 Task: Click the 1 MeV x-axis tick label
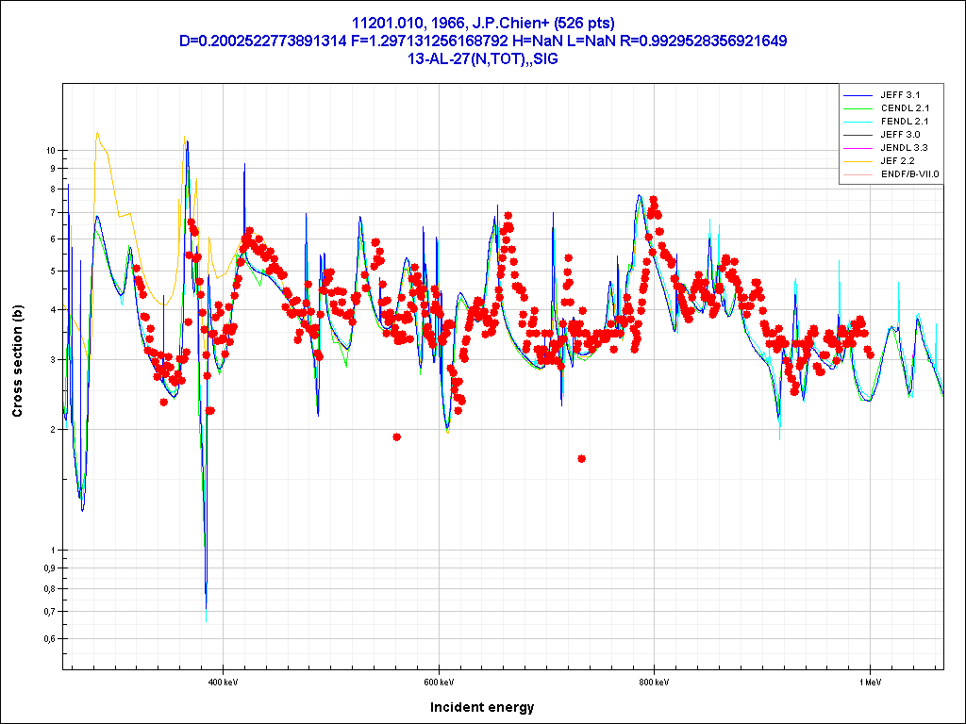pyautogui.click(x=869, y=681)
